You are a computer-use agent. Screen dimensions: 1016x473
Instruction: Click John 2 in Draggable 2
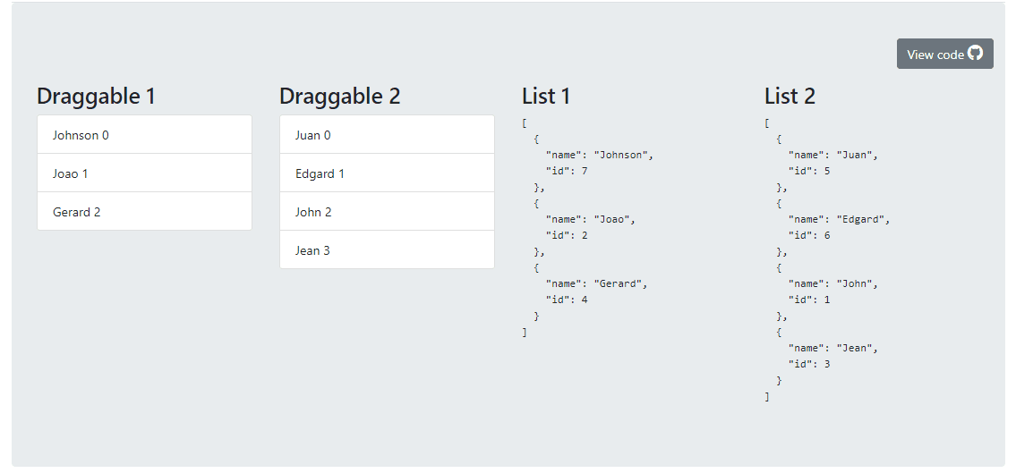coord(387,212)
